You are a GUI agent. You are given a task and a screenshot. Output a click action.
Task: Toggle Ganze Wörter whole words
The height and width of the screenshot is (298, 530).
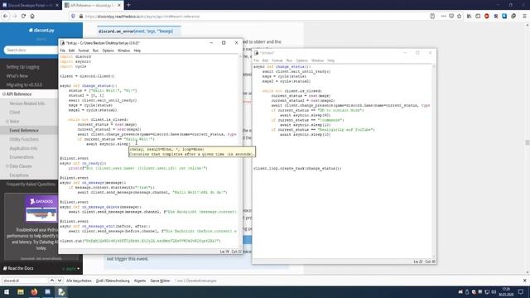point(160,281)
